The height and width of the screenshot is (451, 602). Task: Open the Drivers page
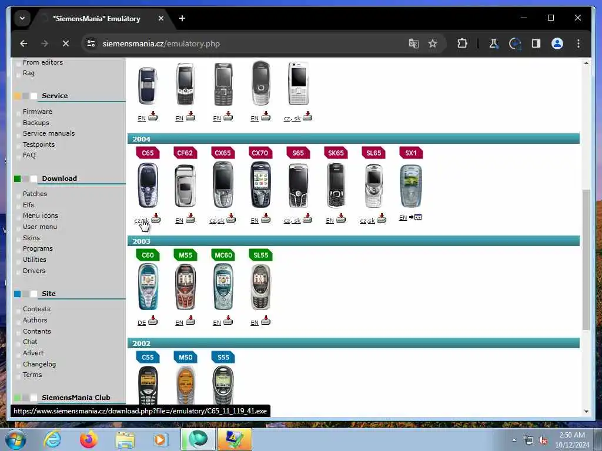(x=34, y=271)
